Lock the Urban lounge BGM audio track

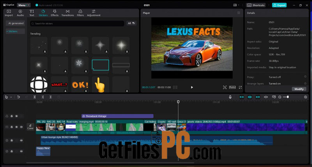[12, 140]
